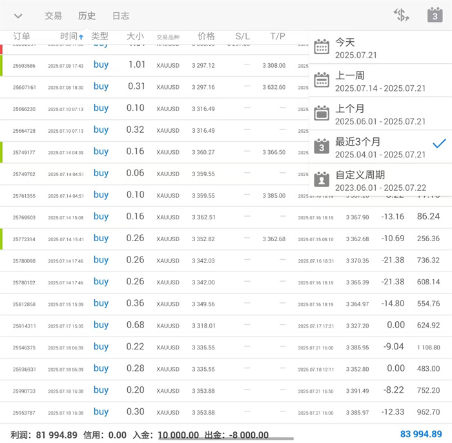
Task: Open the calendar period icon labeled 3
Action: [435, 15]
